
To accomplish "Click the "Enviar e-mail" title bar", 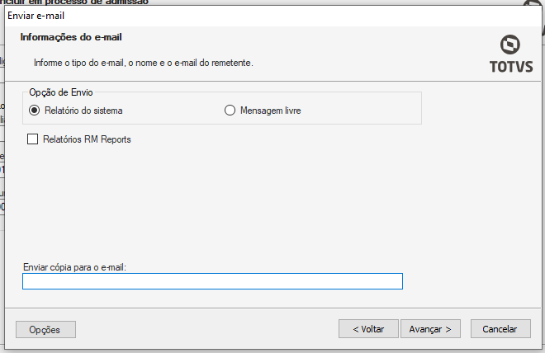I will 165,16.
